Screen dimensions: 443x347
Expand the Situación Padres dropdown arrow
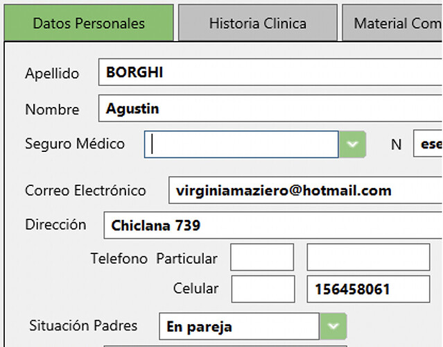[333, 326]
